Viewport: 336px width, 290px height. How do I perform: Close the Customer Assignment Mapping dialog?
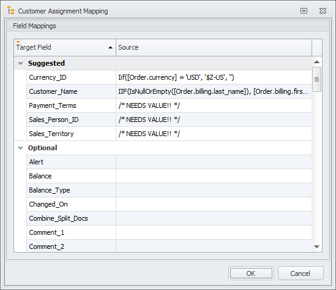tap(323, 11)
